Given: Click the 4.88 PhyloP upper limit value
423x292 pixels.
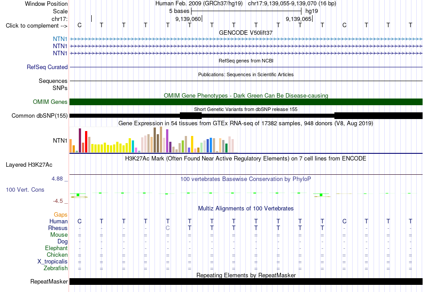Looking at the screenshot, I should 57,179.
